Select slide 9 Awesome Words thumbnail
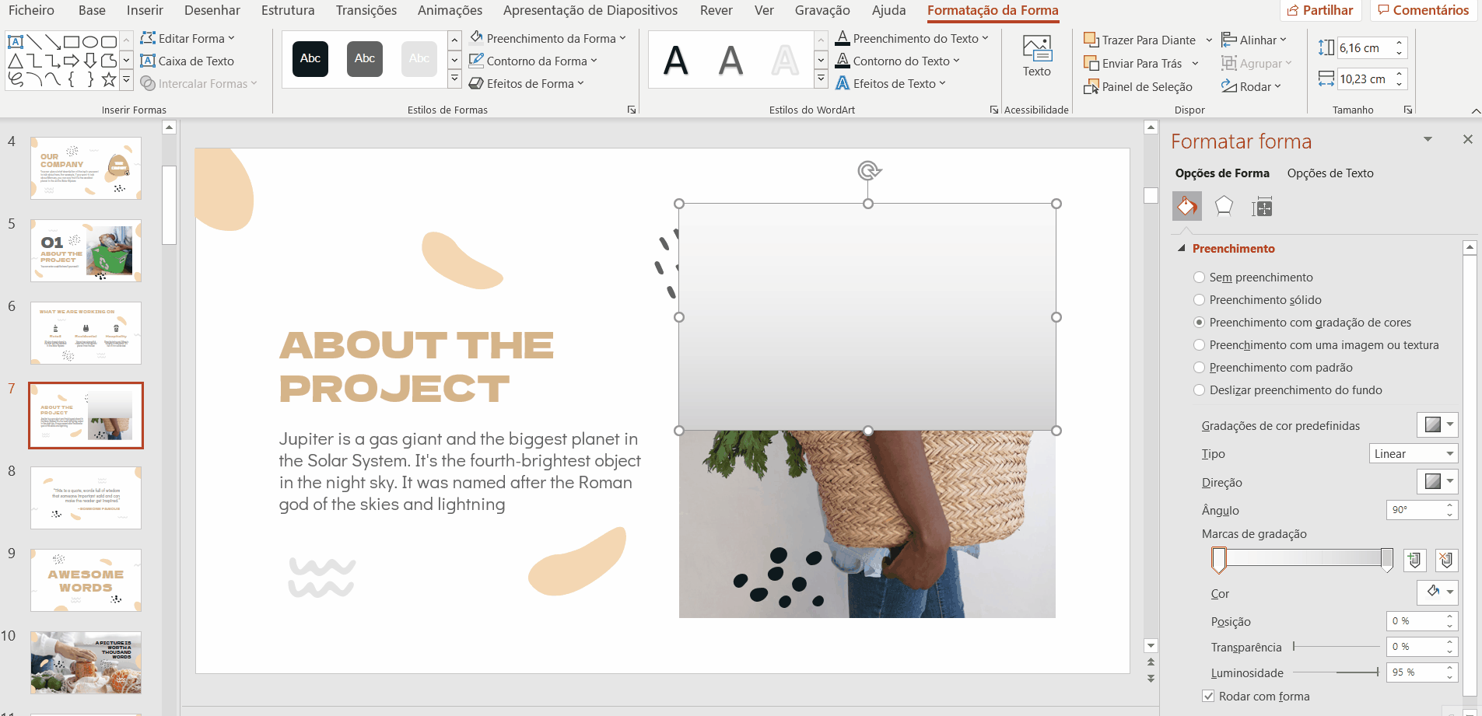This screenshot has height=716, width=1482. [x=86, y=580]
